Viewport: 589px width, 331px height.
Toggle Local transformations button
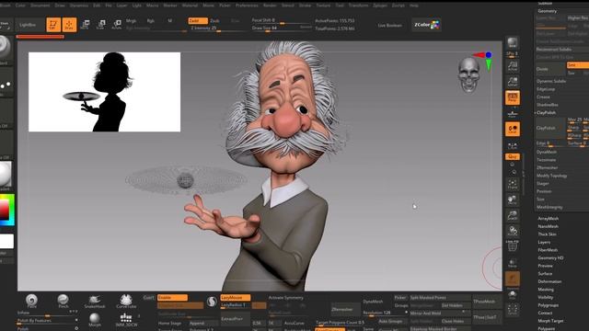tap(513, 129)
